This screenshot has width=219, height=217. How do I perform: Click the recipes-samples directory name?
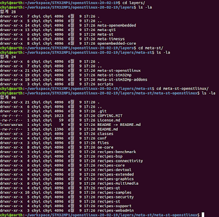pyautogui.click(x=114, y=192)
